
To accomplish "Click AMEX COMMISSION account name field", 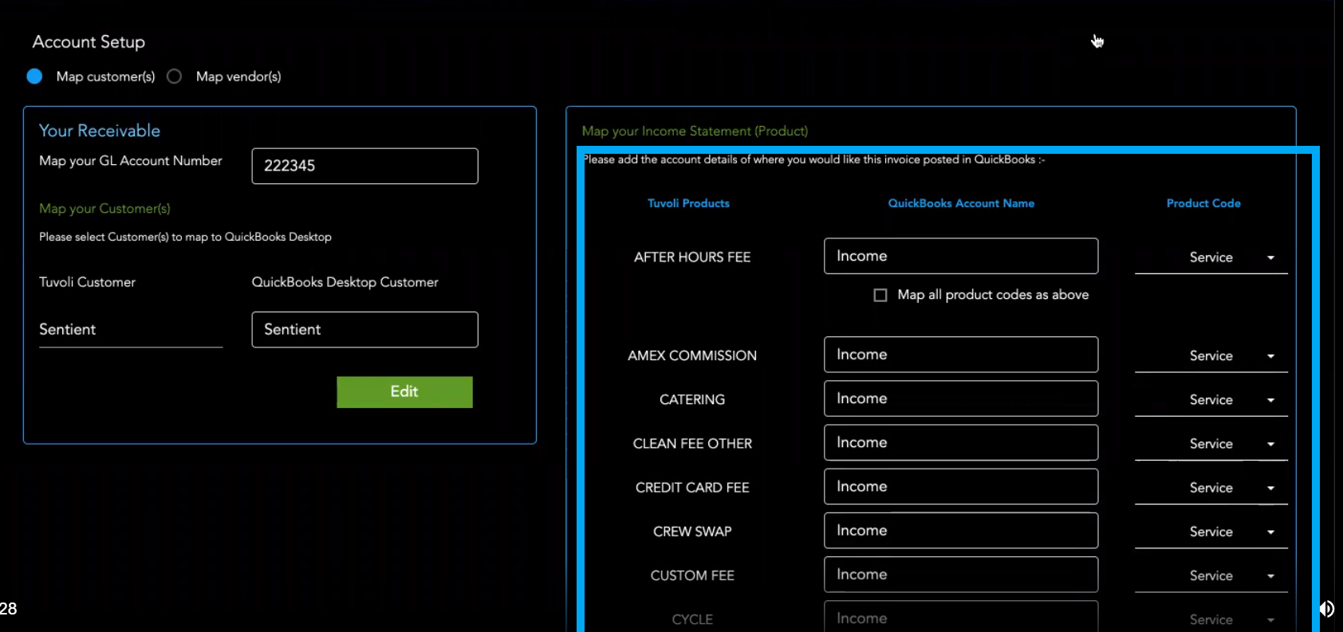I will point(960,355).
